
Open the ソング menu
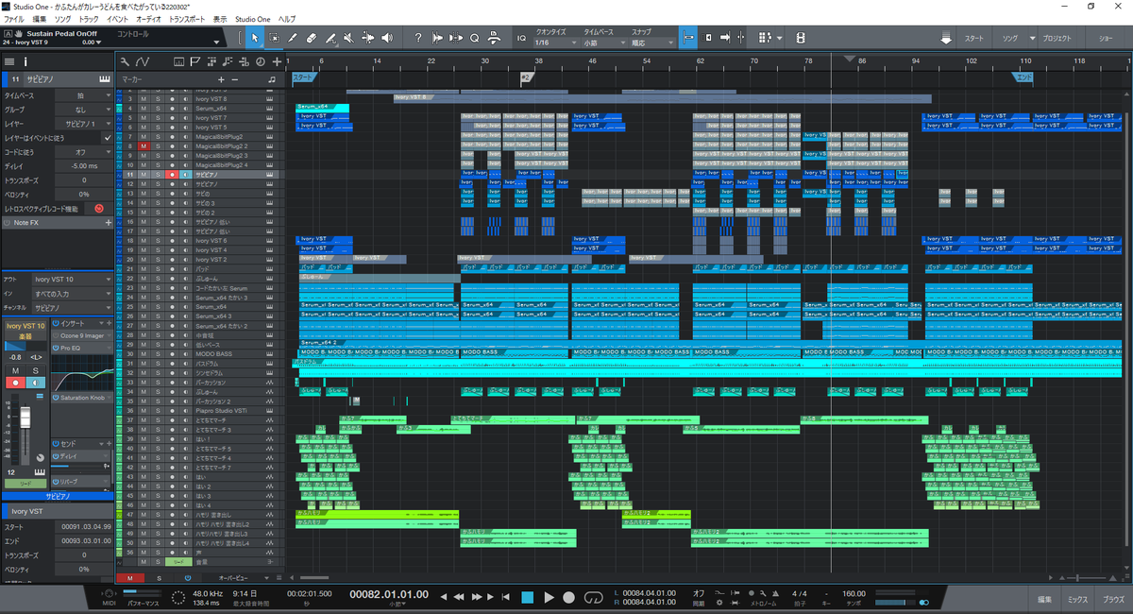(62, 19)
